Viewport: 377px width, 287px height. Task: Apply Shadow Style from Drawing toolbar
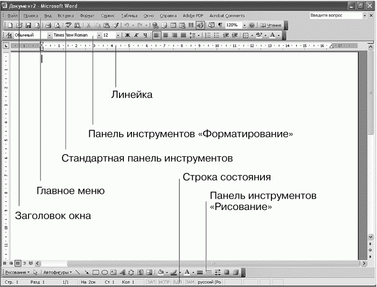tap(227, 272)
